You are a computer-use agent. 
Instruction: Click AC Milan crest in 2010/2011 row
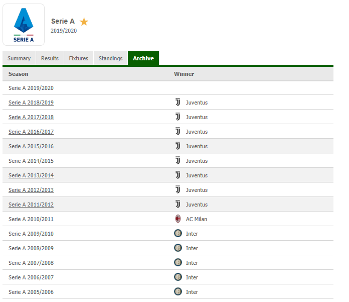[x=178, y=219]
